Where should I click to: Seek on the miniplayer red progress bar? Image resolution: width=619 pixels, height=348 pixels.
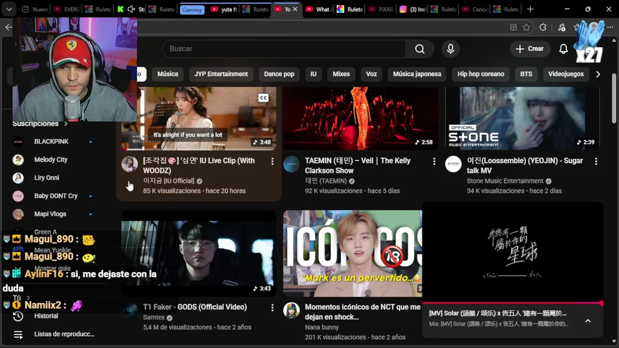tap(513, 304)
